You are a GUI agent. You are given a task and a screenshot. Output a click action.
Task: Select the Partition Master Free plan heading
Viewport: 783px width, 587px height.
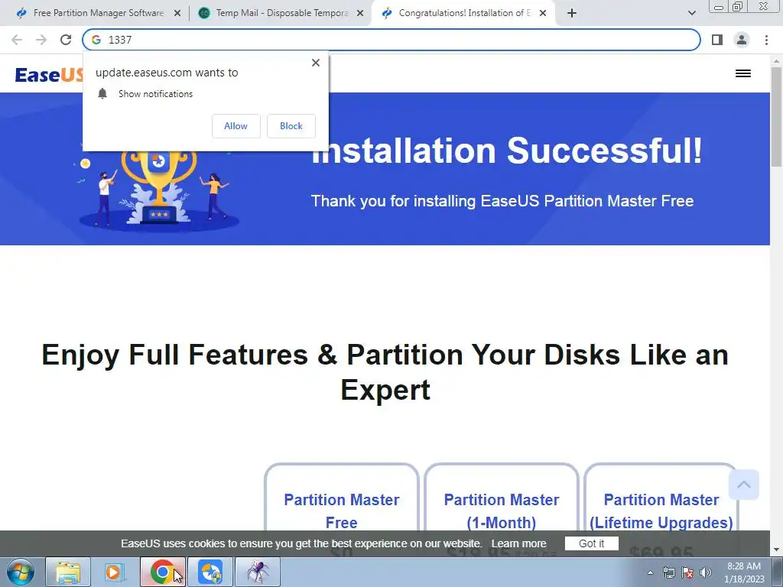(342, 511)
